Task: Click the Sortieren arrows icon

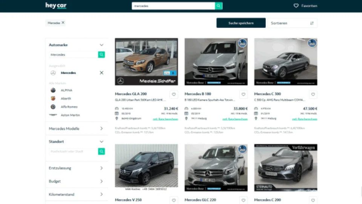Action: pos(312,23)
